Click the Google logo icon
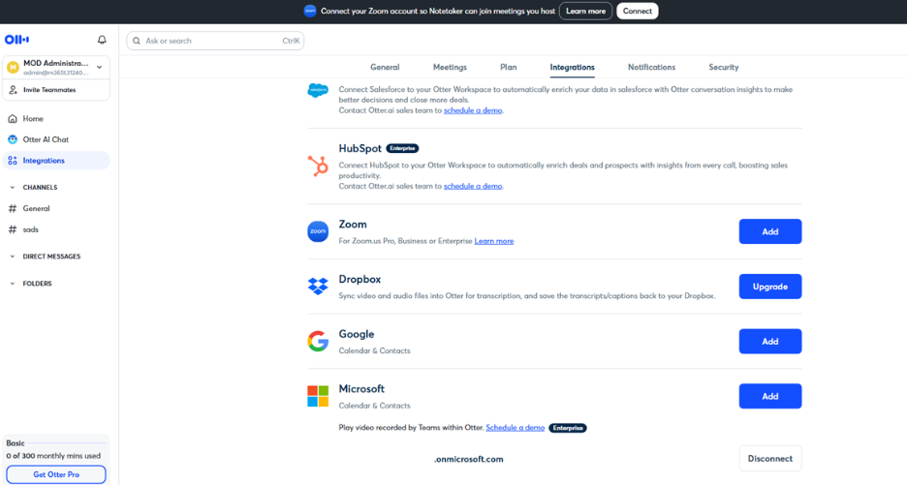 [x=318, y=341]
